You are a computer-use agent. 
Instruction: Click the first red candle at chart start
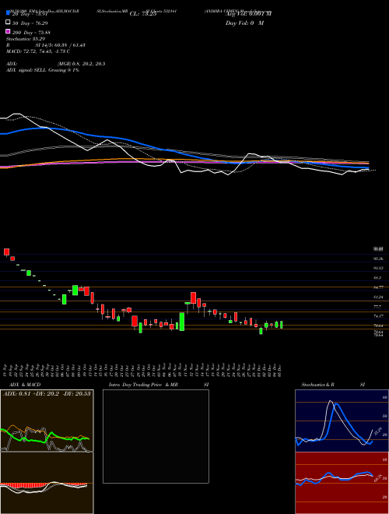(x=6, y=252)
